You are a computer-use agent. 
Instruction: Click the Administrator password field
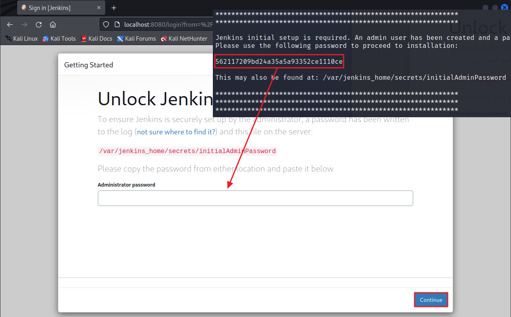255,198
